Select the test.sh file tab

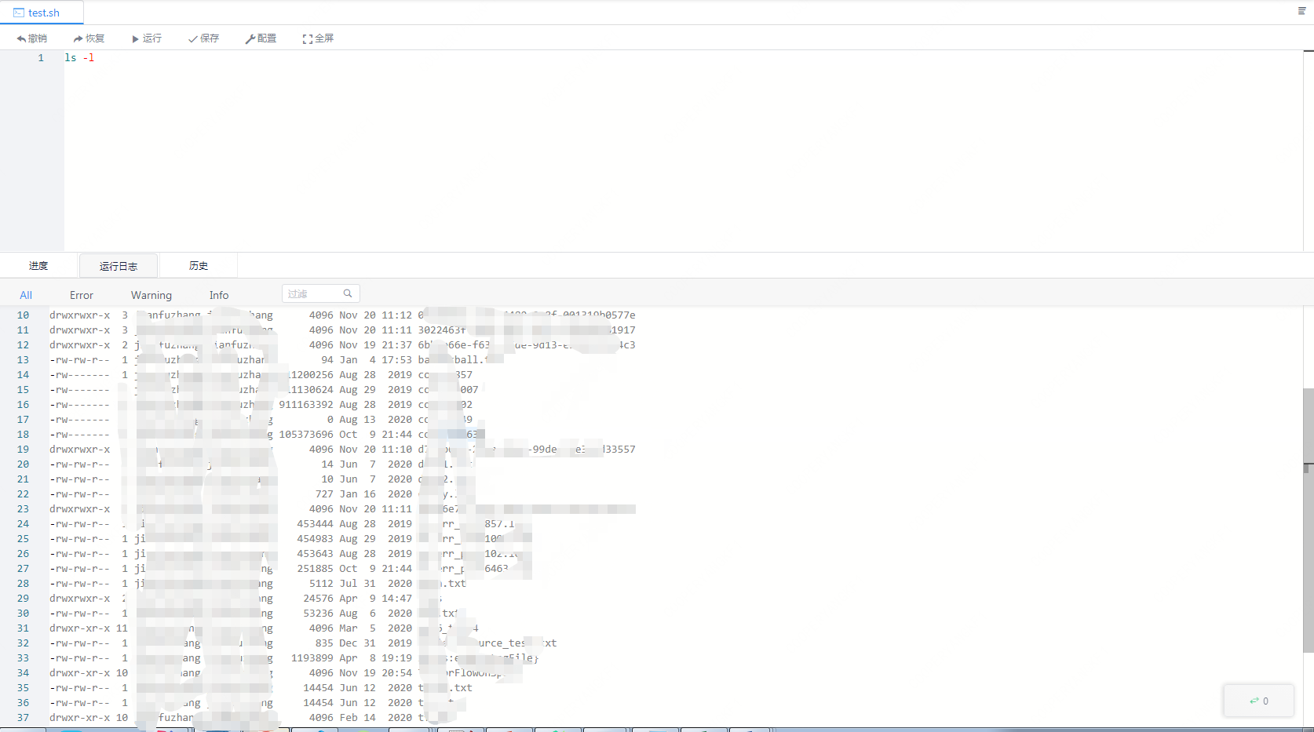[x=42, y=13]
